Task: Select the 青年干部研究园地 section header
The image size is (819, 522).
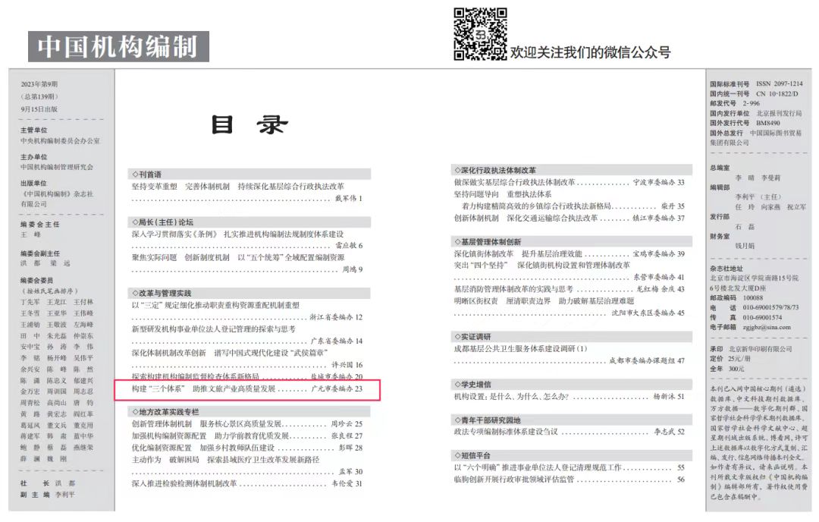Action: [x=488, y=420]
